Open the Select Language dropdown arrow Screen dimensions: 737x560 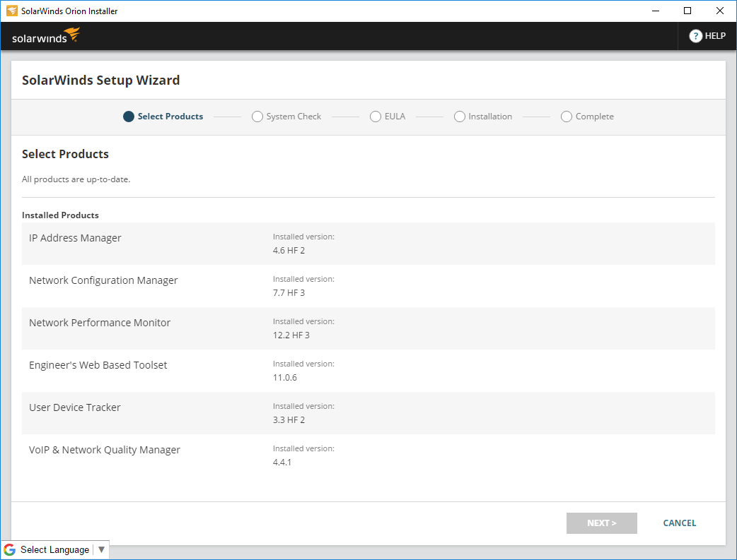point(101,549)
